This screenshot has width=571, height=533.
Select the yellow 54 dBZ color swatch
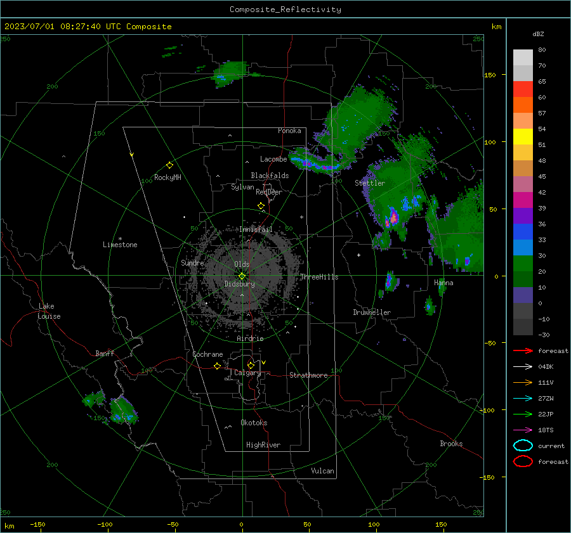point(523,136)
